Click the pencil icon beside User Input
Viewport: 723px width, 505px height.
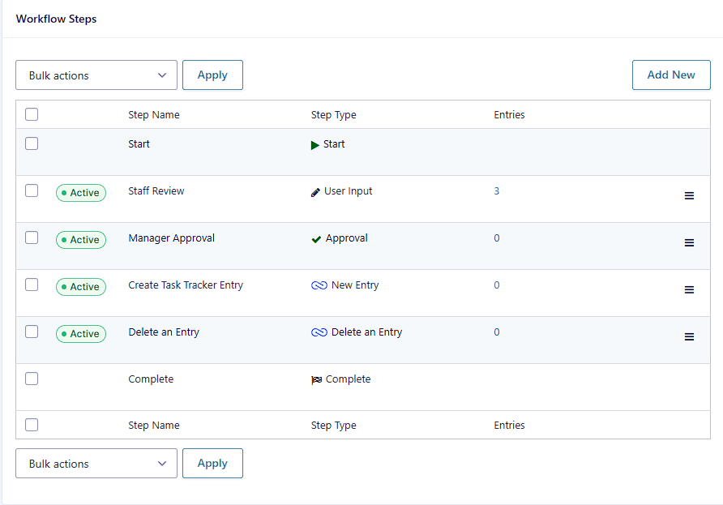(x=314, y=190)
